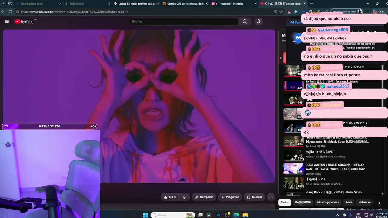This screenshot has width=388, height=218.
Task: Open the again - YUI video thumbnail
Action: pyautogui.click(x=293, y=183)
